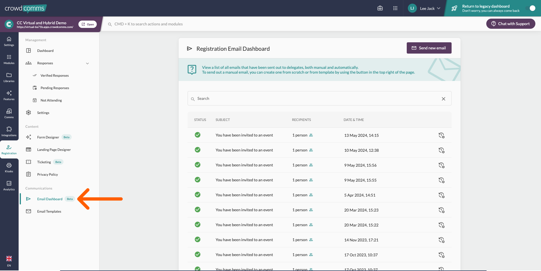Expand the Lee Jack user menu

[424, 8]
